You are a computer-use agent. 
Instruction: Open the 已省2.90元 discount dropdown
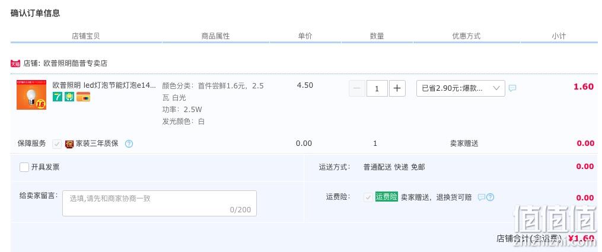pyautogui.click(x=461, y=88)
